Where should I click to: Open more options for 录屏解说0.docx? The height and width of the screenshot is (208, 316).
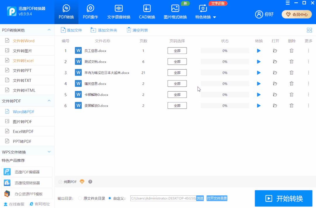pos(308,106)
